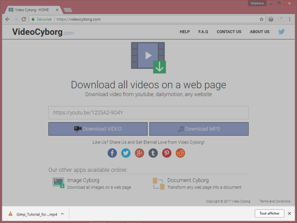Click the greyed extension icon before menu
This screenshot has width=297, height=223.
coord(280,19)
